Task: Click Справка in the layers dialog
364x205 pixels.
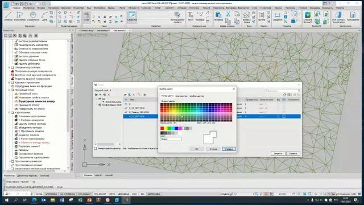Action: tap(293, 154)
